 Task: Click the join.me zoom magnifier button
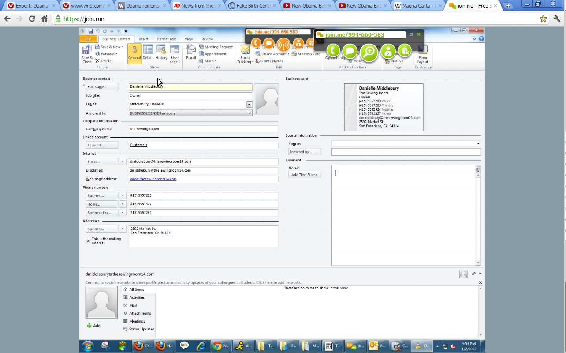tap(369, 53)
